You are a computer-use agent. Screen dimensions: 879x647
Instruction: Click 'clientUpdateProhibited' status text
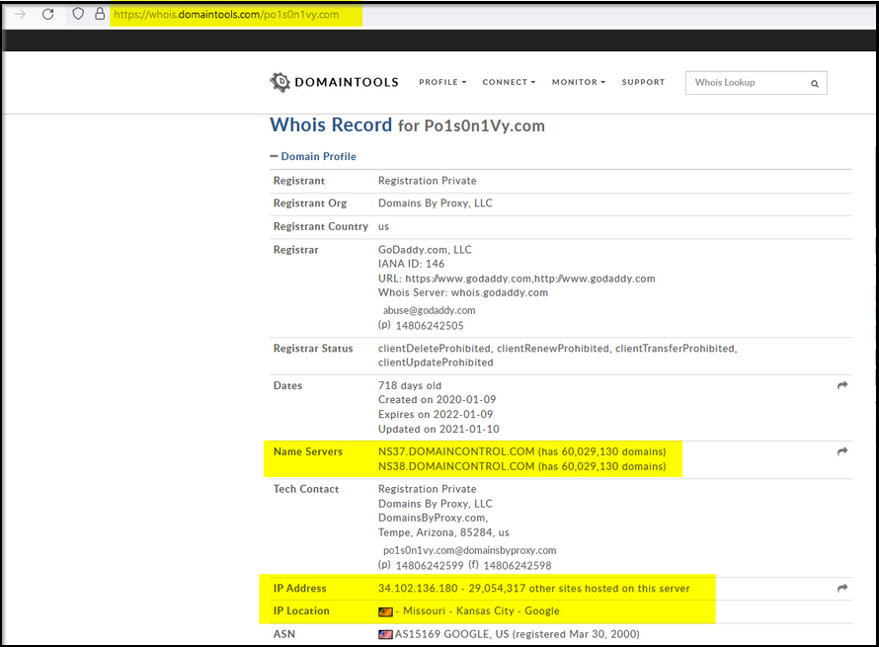(x=436, y=363)
